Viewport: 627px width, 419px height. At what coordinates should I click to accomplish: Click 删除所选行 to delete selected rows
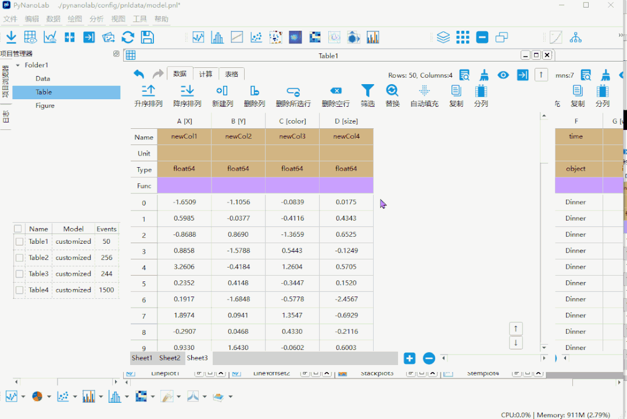(x=293, y=96)
